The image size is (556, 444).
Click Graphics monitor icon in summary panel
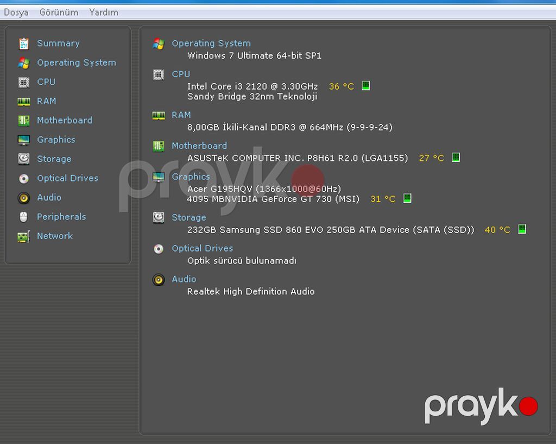coord(159,177)
